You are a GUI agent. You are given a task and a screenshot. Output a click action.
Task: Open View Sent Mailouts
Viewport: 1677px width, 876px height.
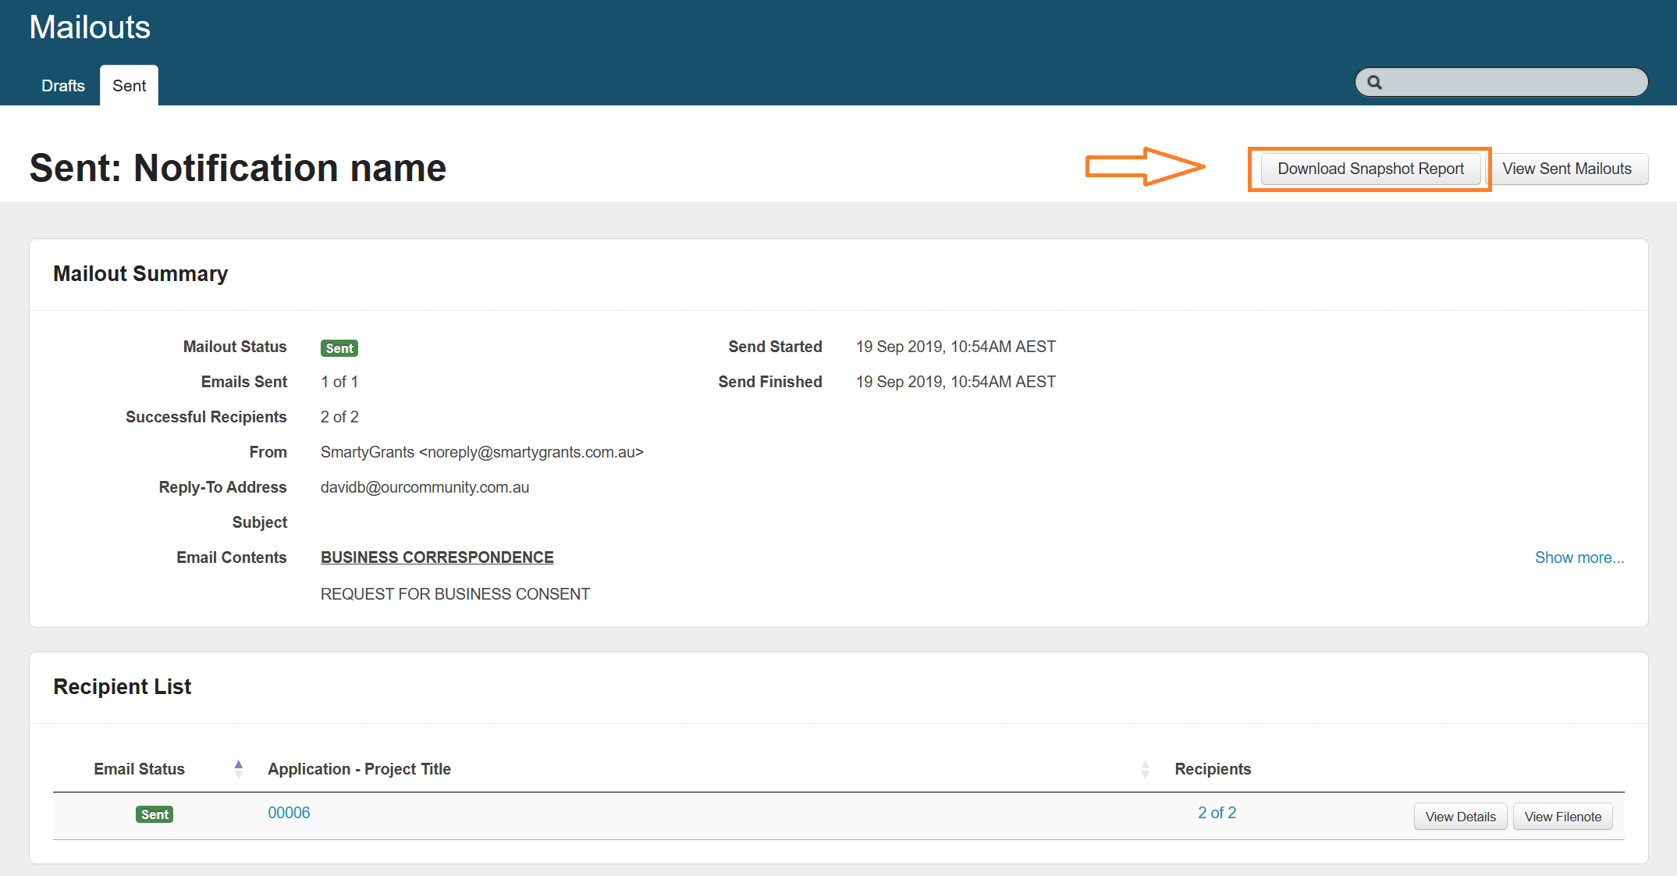[1567, 169]
